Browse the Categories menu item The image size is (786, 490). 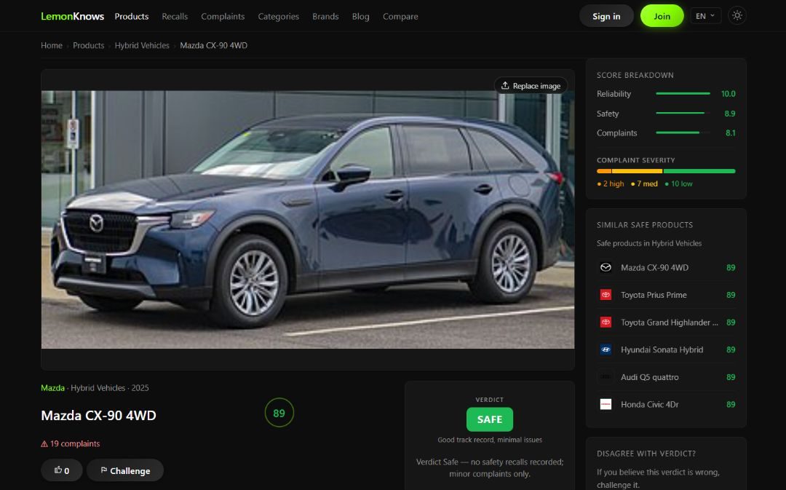click(278, 16)
